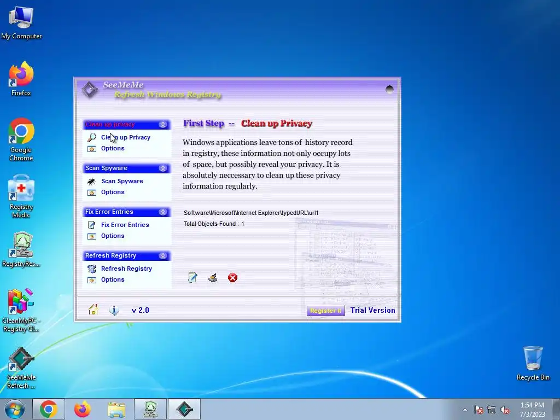Click RegistryRes taskbar button
Screen dimensions: 560x420
coord(150,409)
